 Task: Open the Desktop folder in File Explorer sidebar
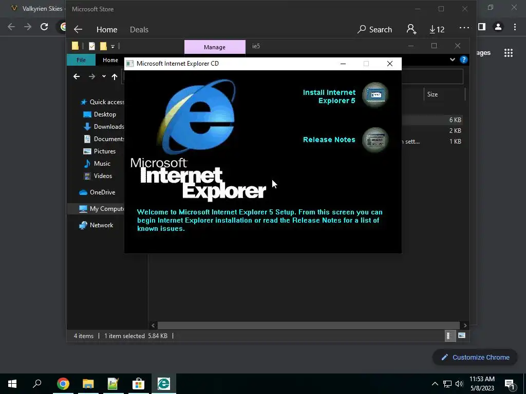coord(105,114)
